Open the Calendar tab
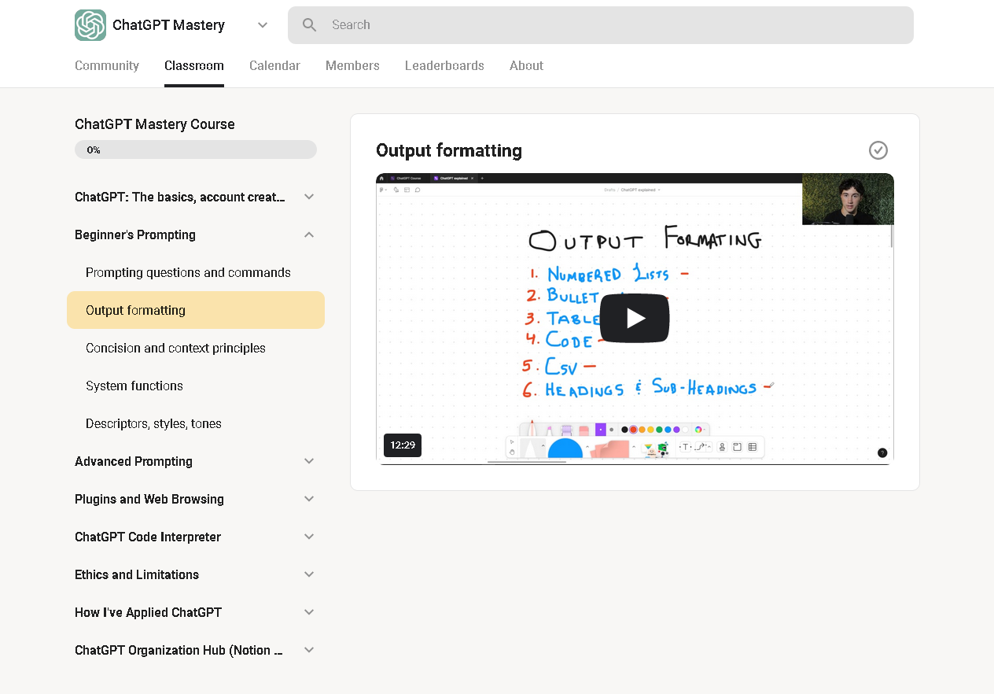Viewport: 994px width, 694px height. (x=274, y=66)
